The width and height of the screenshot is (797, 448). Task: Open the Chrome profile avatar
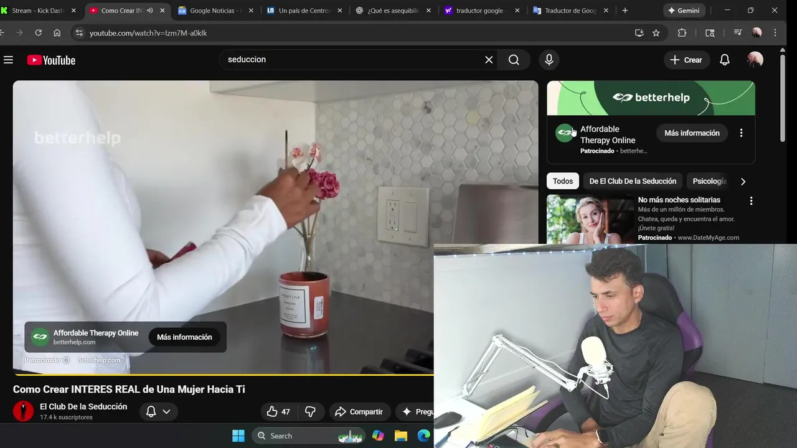point(757,33)
